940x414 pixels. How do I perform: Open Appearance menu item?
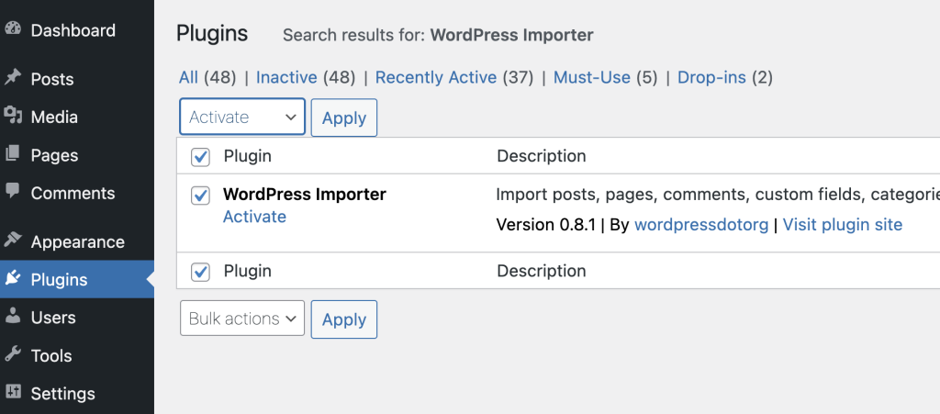tap(77, 241)
